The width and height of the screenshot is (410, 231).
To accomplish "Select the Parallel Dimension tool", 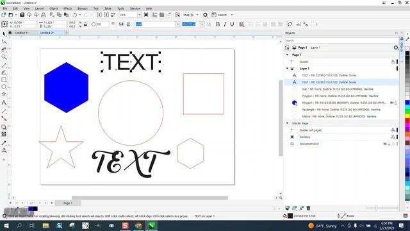I will 4,111.
